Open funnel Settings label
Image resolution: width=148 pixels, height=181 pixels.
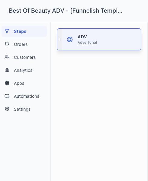(x=22, y=109)
